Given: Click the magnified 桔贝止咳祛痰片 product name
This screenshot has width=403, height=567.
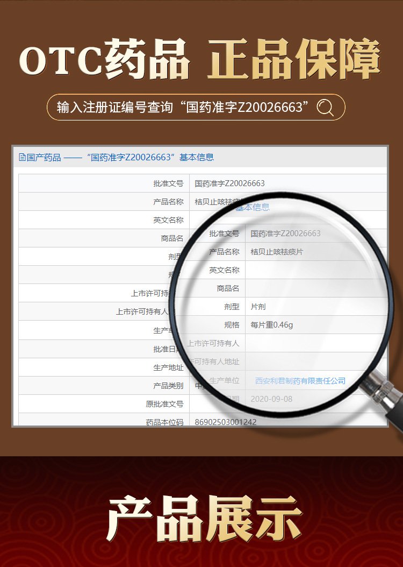Looking at the screenshot, I should (x=277, y=252).
